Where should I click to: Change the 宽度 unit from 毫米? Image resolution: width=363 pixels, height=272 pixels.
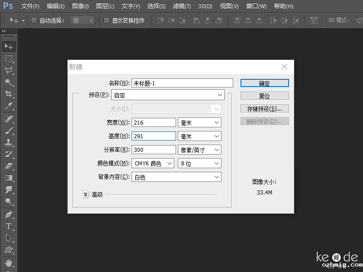pos(200,122)
